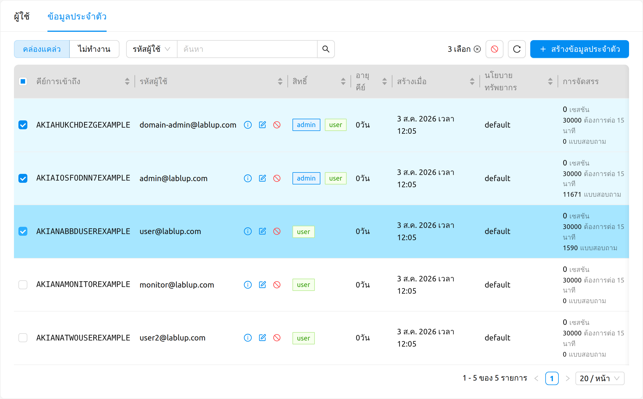
Task: Select the ไม่ทำงาน filter
Action: [x=94, y=49]
